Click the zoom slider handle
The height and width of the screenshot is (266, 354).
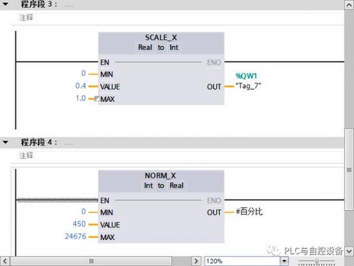pos(317,261)
